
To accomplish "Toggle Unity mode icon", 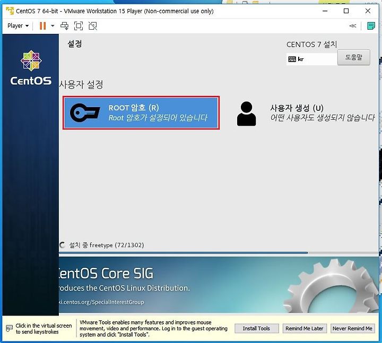I will [93, 26].
